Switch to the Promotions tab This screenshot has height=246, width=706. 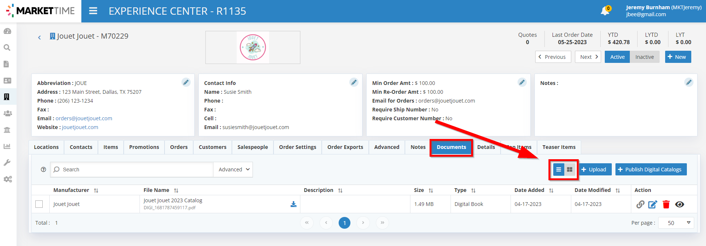[x=144, y=147]
